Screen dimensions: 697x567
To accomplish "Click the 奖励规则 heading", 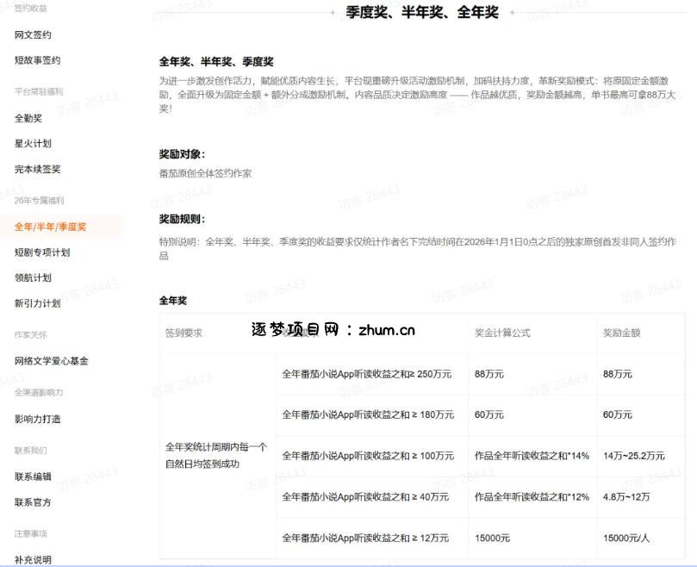I will [183, 219].
